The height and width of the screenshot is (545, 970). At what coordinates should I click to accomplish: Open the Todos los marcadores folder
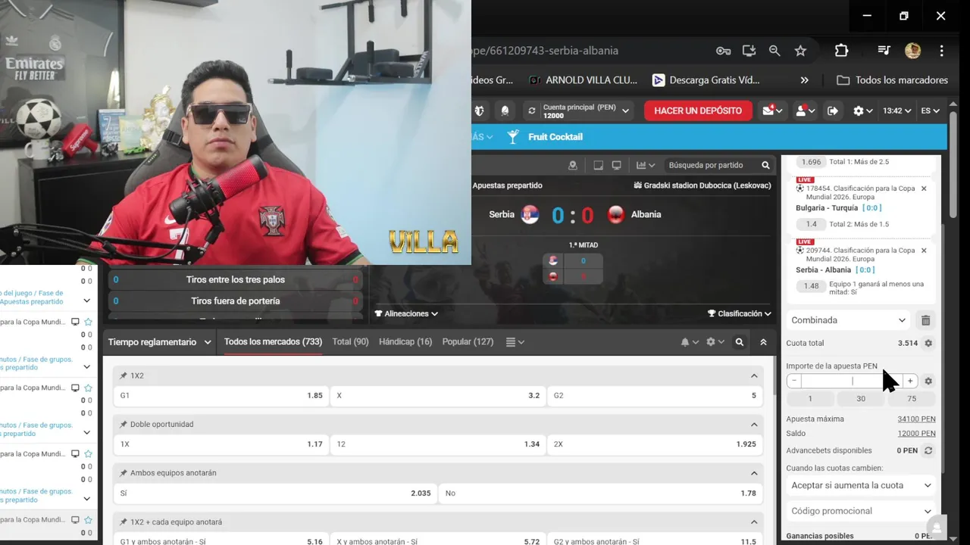click(x=892, y=80)
